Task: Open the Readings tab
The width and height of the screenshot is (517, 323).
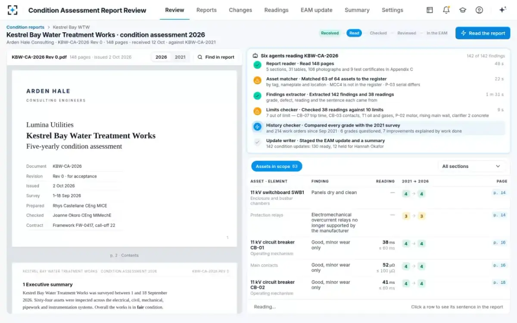Action: [x=276, y=10]
